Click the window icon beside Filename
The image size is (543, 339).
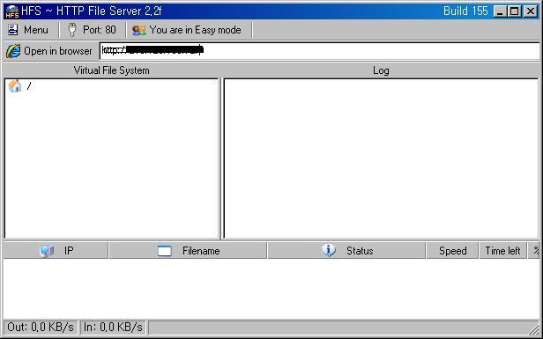pos(165,250)
